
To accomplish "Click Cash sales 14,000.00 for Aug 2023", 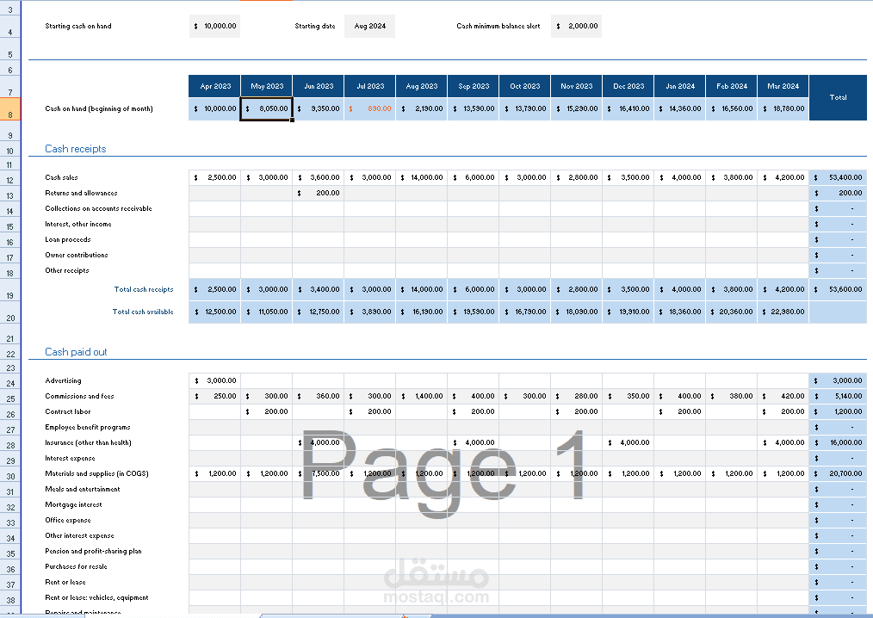I will (422, 177).
